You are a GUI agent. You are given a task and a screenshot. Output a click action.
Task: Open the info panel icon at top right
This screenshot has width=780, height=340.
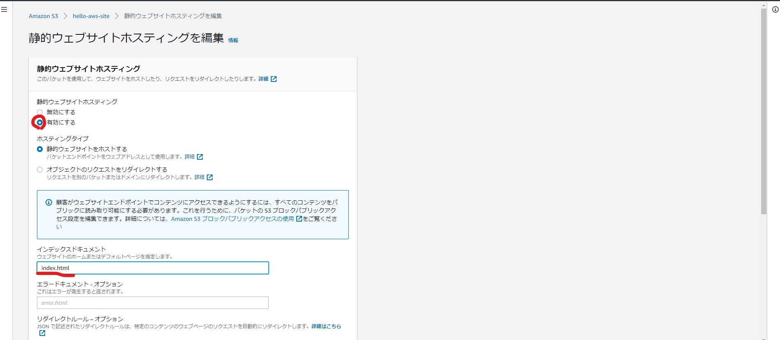pyautogui.click(x=775, y=9)
